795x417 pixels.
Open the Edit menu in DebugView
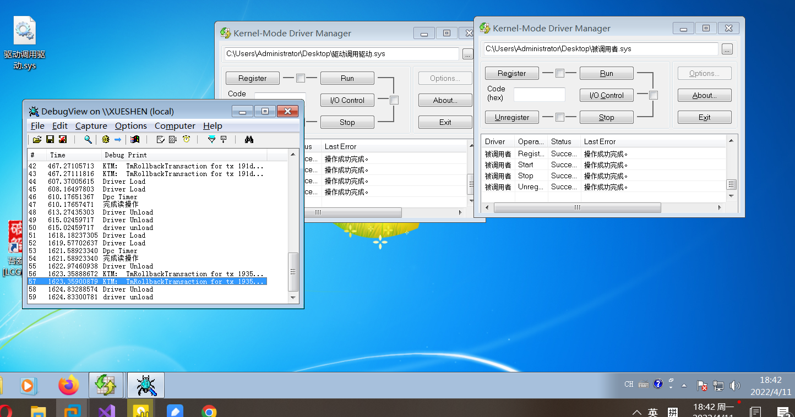click(60, 126)
